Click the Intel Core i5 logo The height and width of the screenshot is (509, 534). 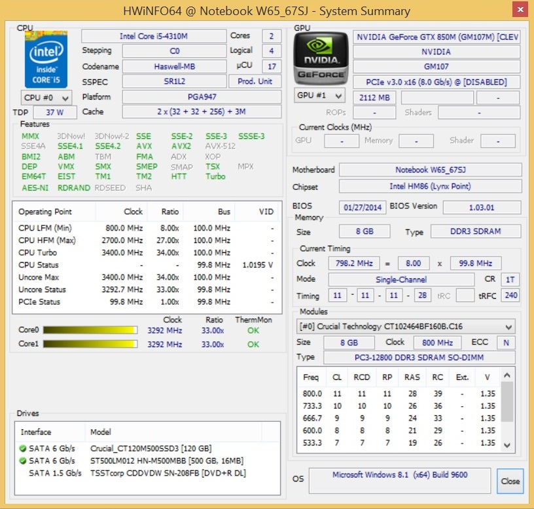[46, 60]
